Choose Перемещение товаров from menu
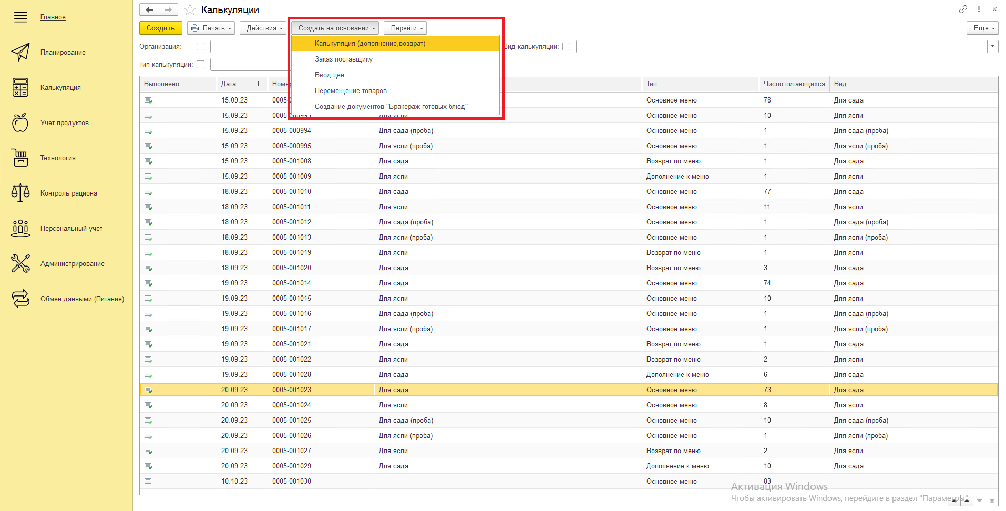This screenshot has width=1006, height=511. point(351,91)
